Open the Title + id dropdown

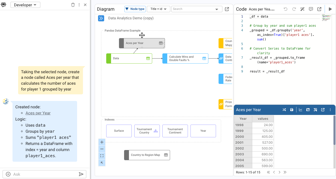point(158,9)
